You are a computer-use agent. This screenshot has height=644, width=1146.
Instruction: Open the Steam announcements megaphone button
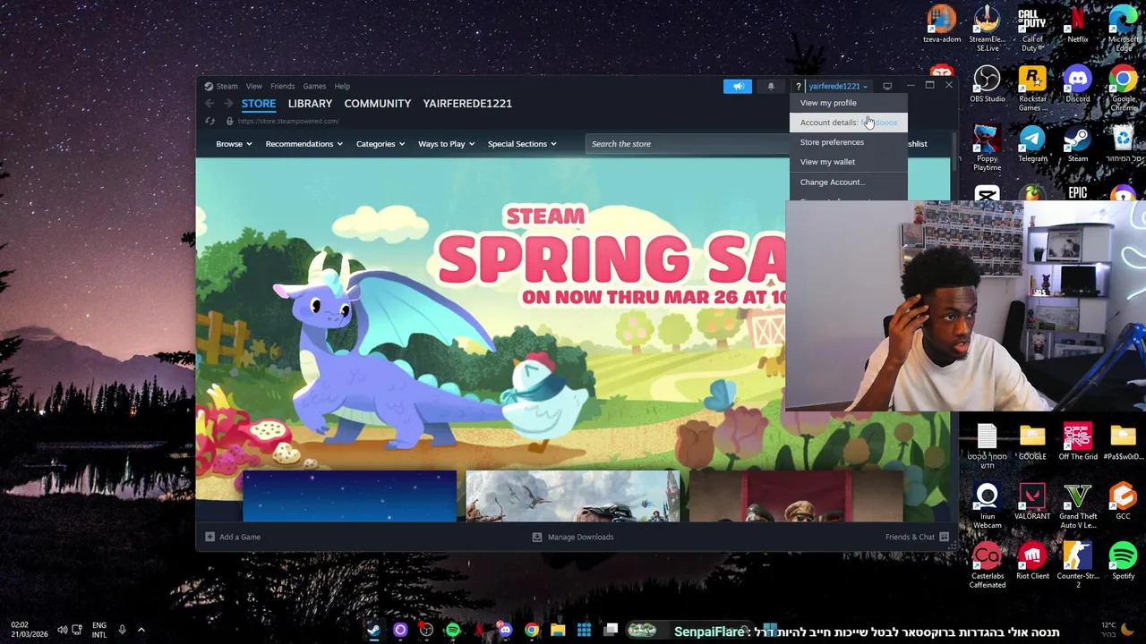click(x=738, y=86)
